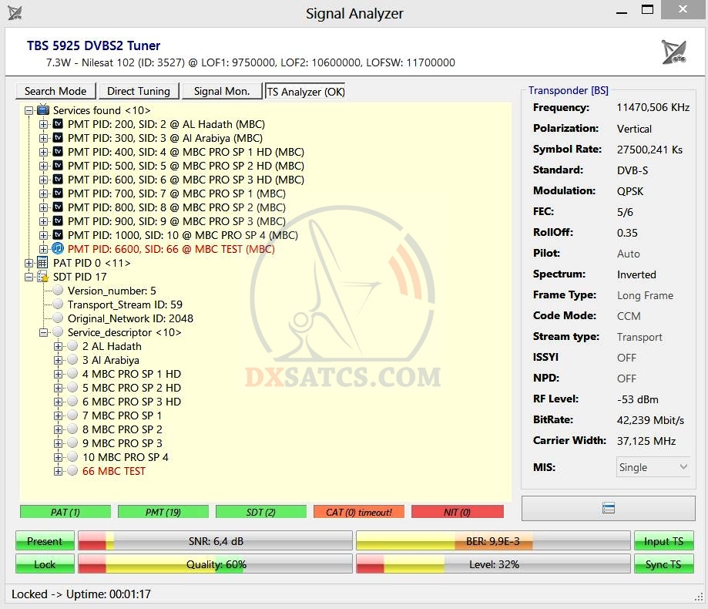Click bullet icon beside 10 MBC PRO SP 4

(72, 456)
